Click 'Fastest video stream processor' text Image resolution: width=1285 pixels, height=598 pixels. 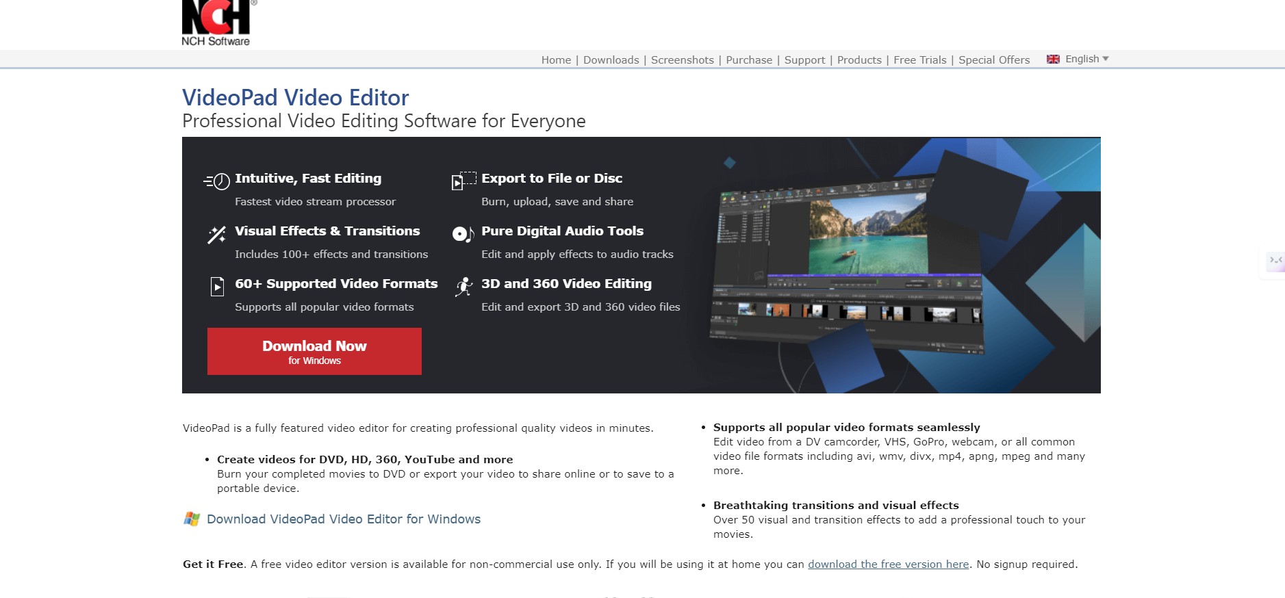point(315,202)
